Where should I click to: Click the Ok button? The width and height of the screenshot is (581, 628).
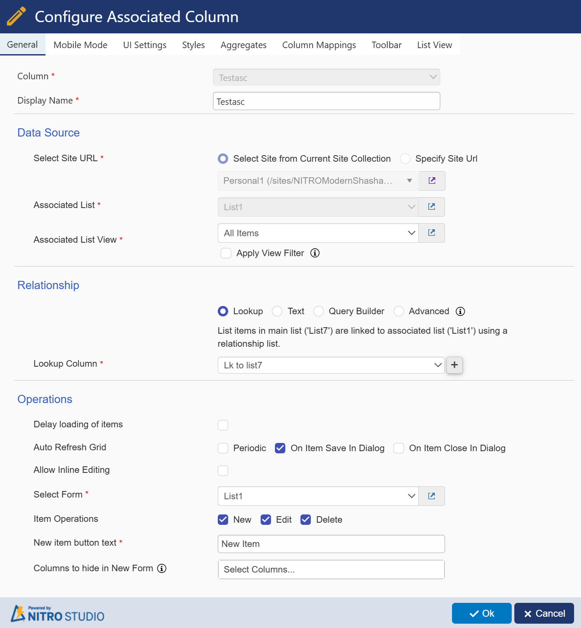pyautogui.click(x=481, y=613)
